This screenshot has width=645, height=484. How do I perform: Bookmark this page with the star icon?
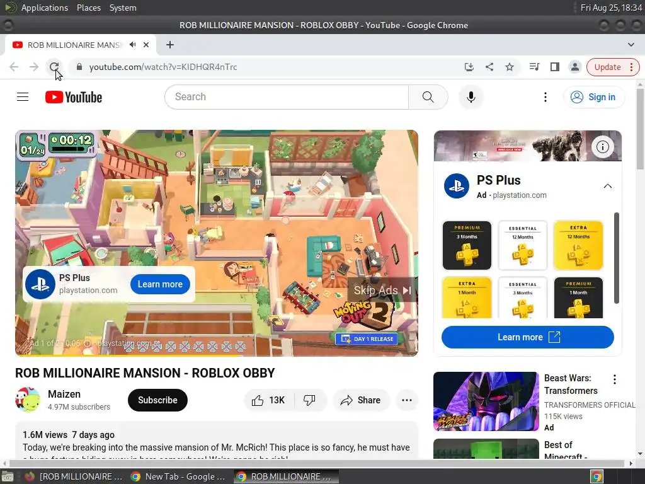510,67
